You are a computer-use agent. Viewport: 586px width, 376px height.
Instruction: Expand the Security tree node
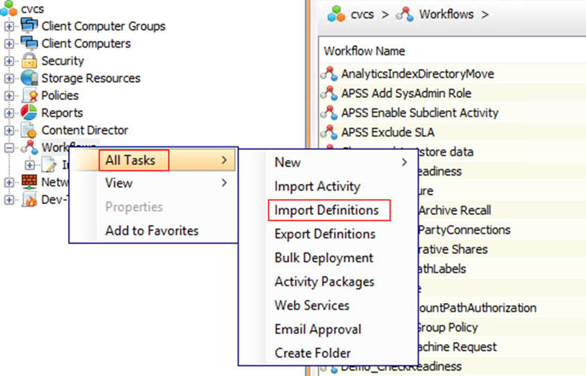9,61
